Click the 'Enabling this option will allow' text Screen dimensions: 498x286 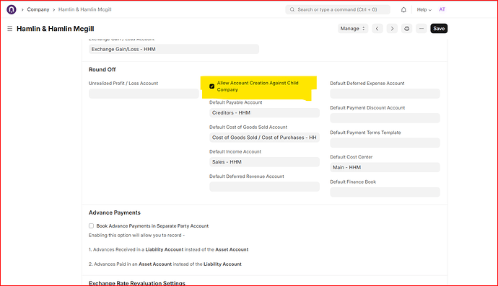[136, 236]
